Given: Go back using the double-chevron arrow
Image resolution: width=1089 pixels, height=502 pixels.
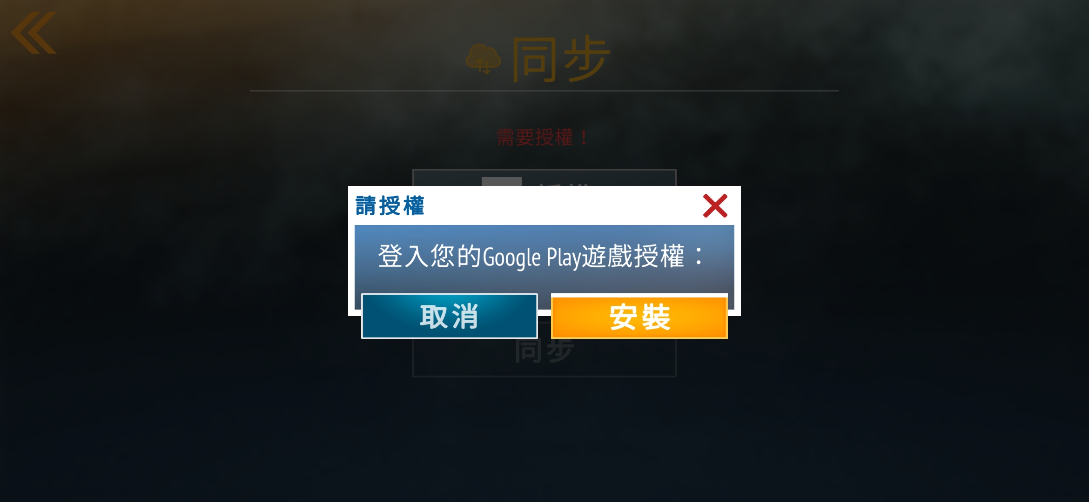Looking at the screenshot, I should pos(34,33).
